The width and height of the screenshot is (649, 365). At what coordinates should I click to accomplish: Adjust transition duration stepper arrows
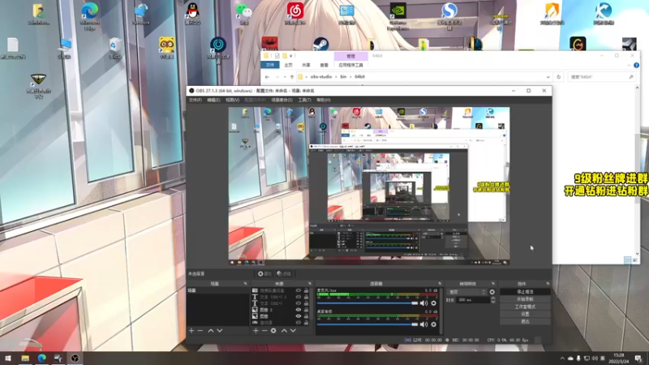493,300
